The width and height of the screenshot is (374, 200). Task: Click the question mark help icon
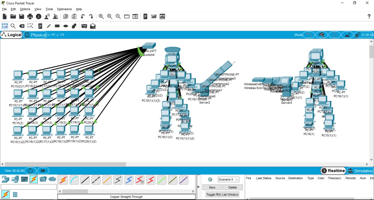tap(369, 17)
